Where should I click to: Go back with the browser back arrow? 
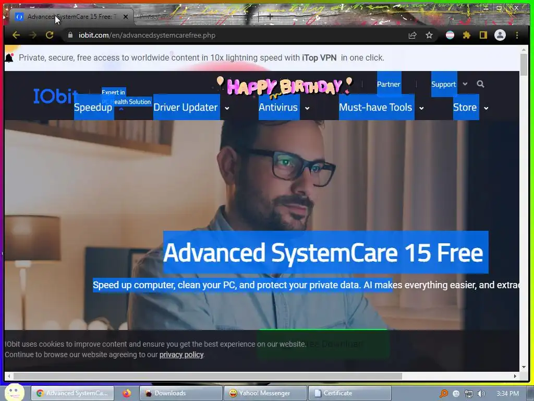click(x=16, y=35)
